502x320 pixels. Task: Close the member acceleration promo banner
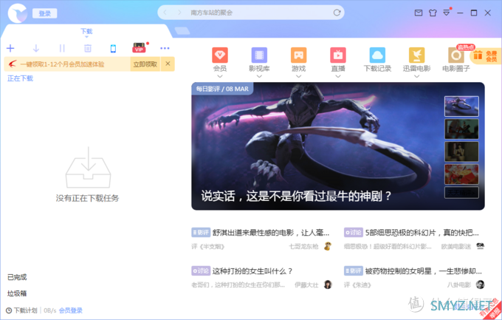pos(168,64)
